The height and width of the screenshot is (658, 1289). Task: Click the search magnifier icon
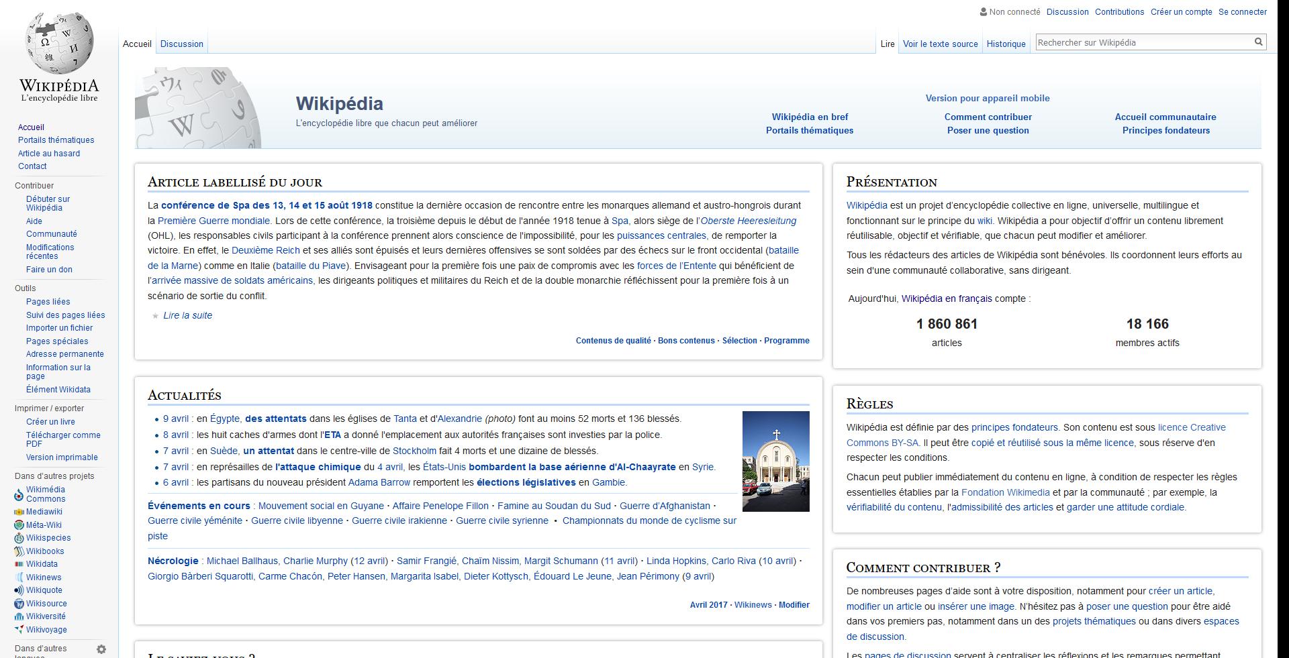click(x=1259, y=42)
